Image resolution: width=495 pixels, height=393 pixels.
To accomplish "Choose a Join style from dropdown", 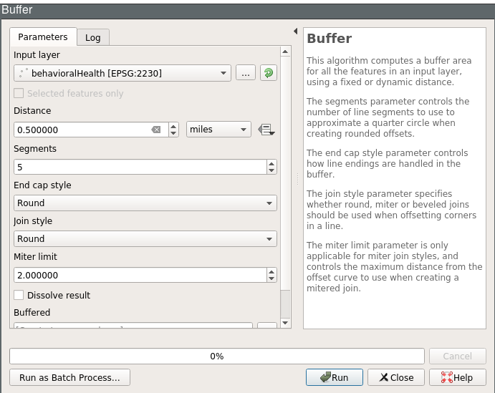I will [145, 239].
